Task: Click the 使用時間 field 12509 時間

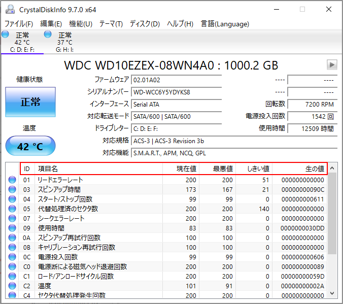Action: tap(313, 129)
